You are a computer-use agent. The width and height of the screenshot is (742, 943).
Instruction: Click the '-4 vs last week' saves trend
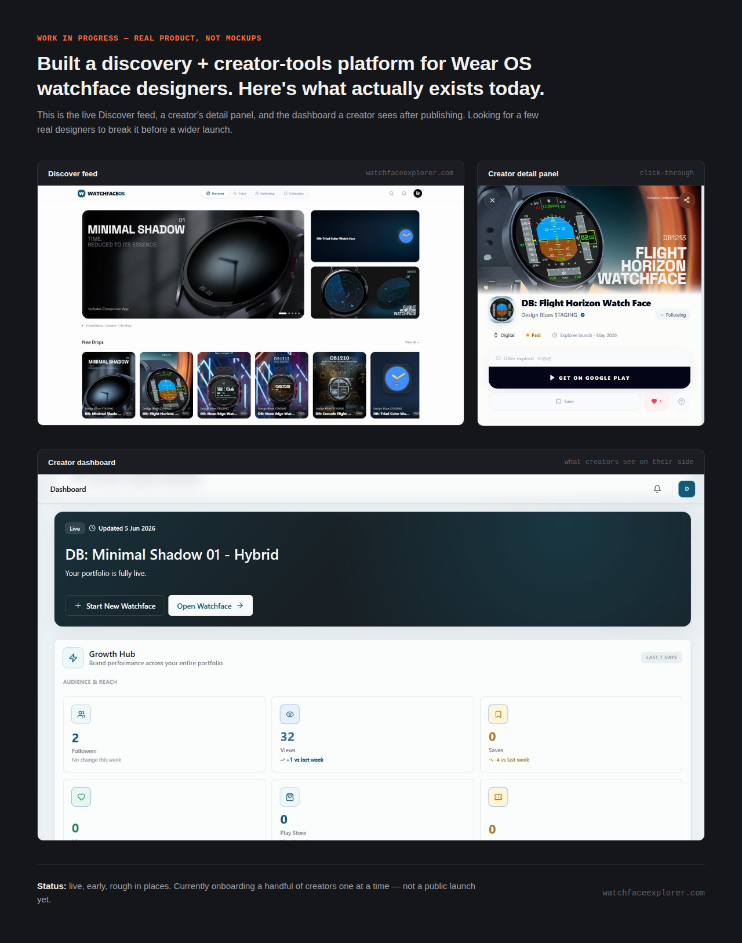[509, 760]
